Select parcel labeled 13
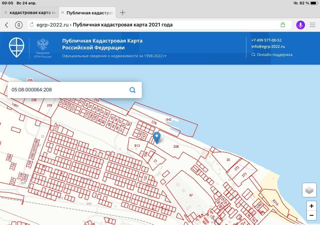 coord(155,161)
